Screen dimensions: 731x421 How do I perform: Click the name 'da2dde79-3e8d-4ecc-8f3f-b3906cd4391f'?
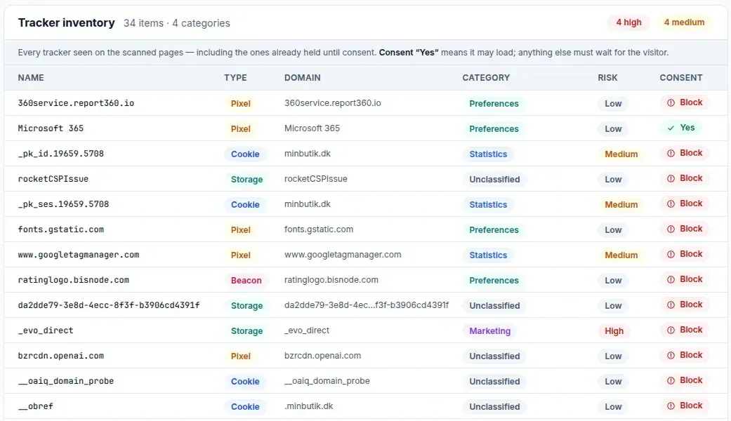(109, 305)
